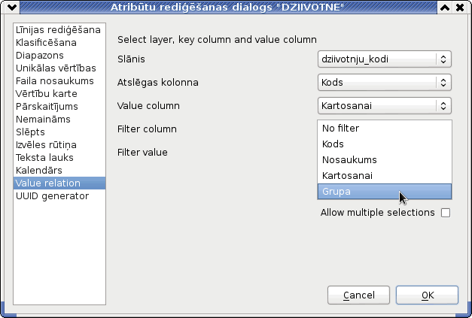This screenshot has height=318, width=472.
Task: Select UUID generator edit type
Action: 59,196
